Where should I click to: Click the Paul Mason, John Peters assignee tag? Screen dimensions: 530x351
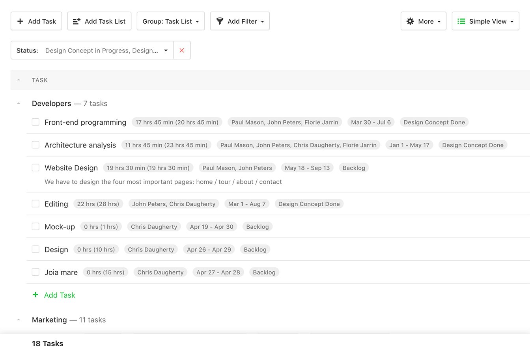click(237, 168)
